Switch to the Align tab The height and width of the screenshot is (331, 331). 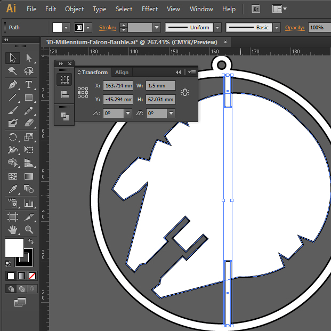coord(122,72)
